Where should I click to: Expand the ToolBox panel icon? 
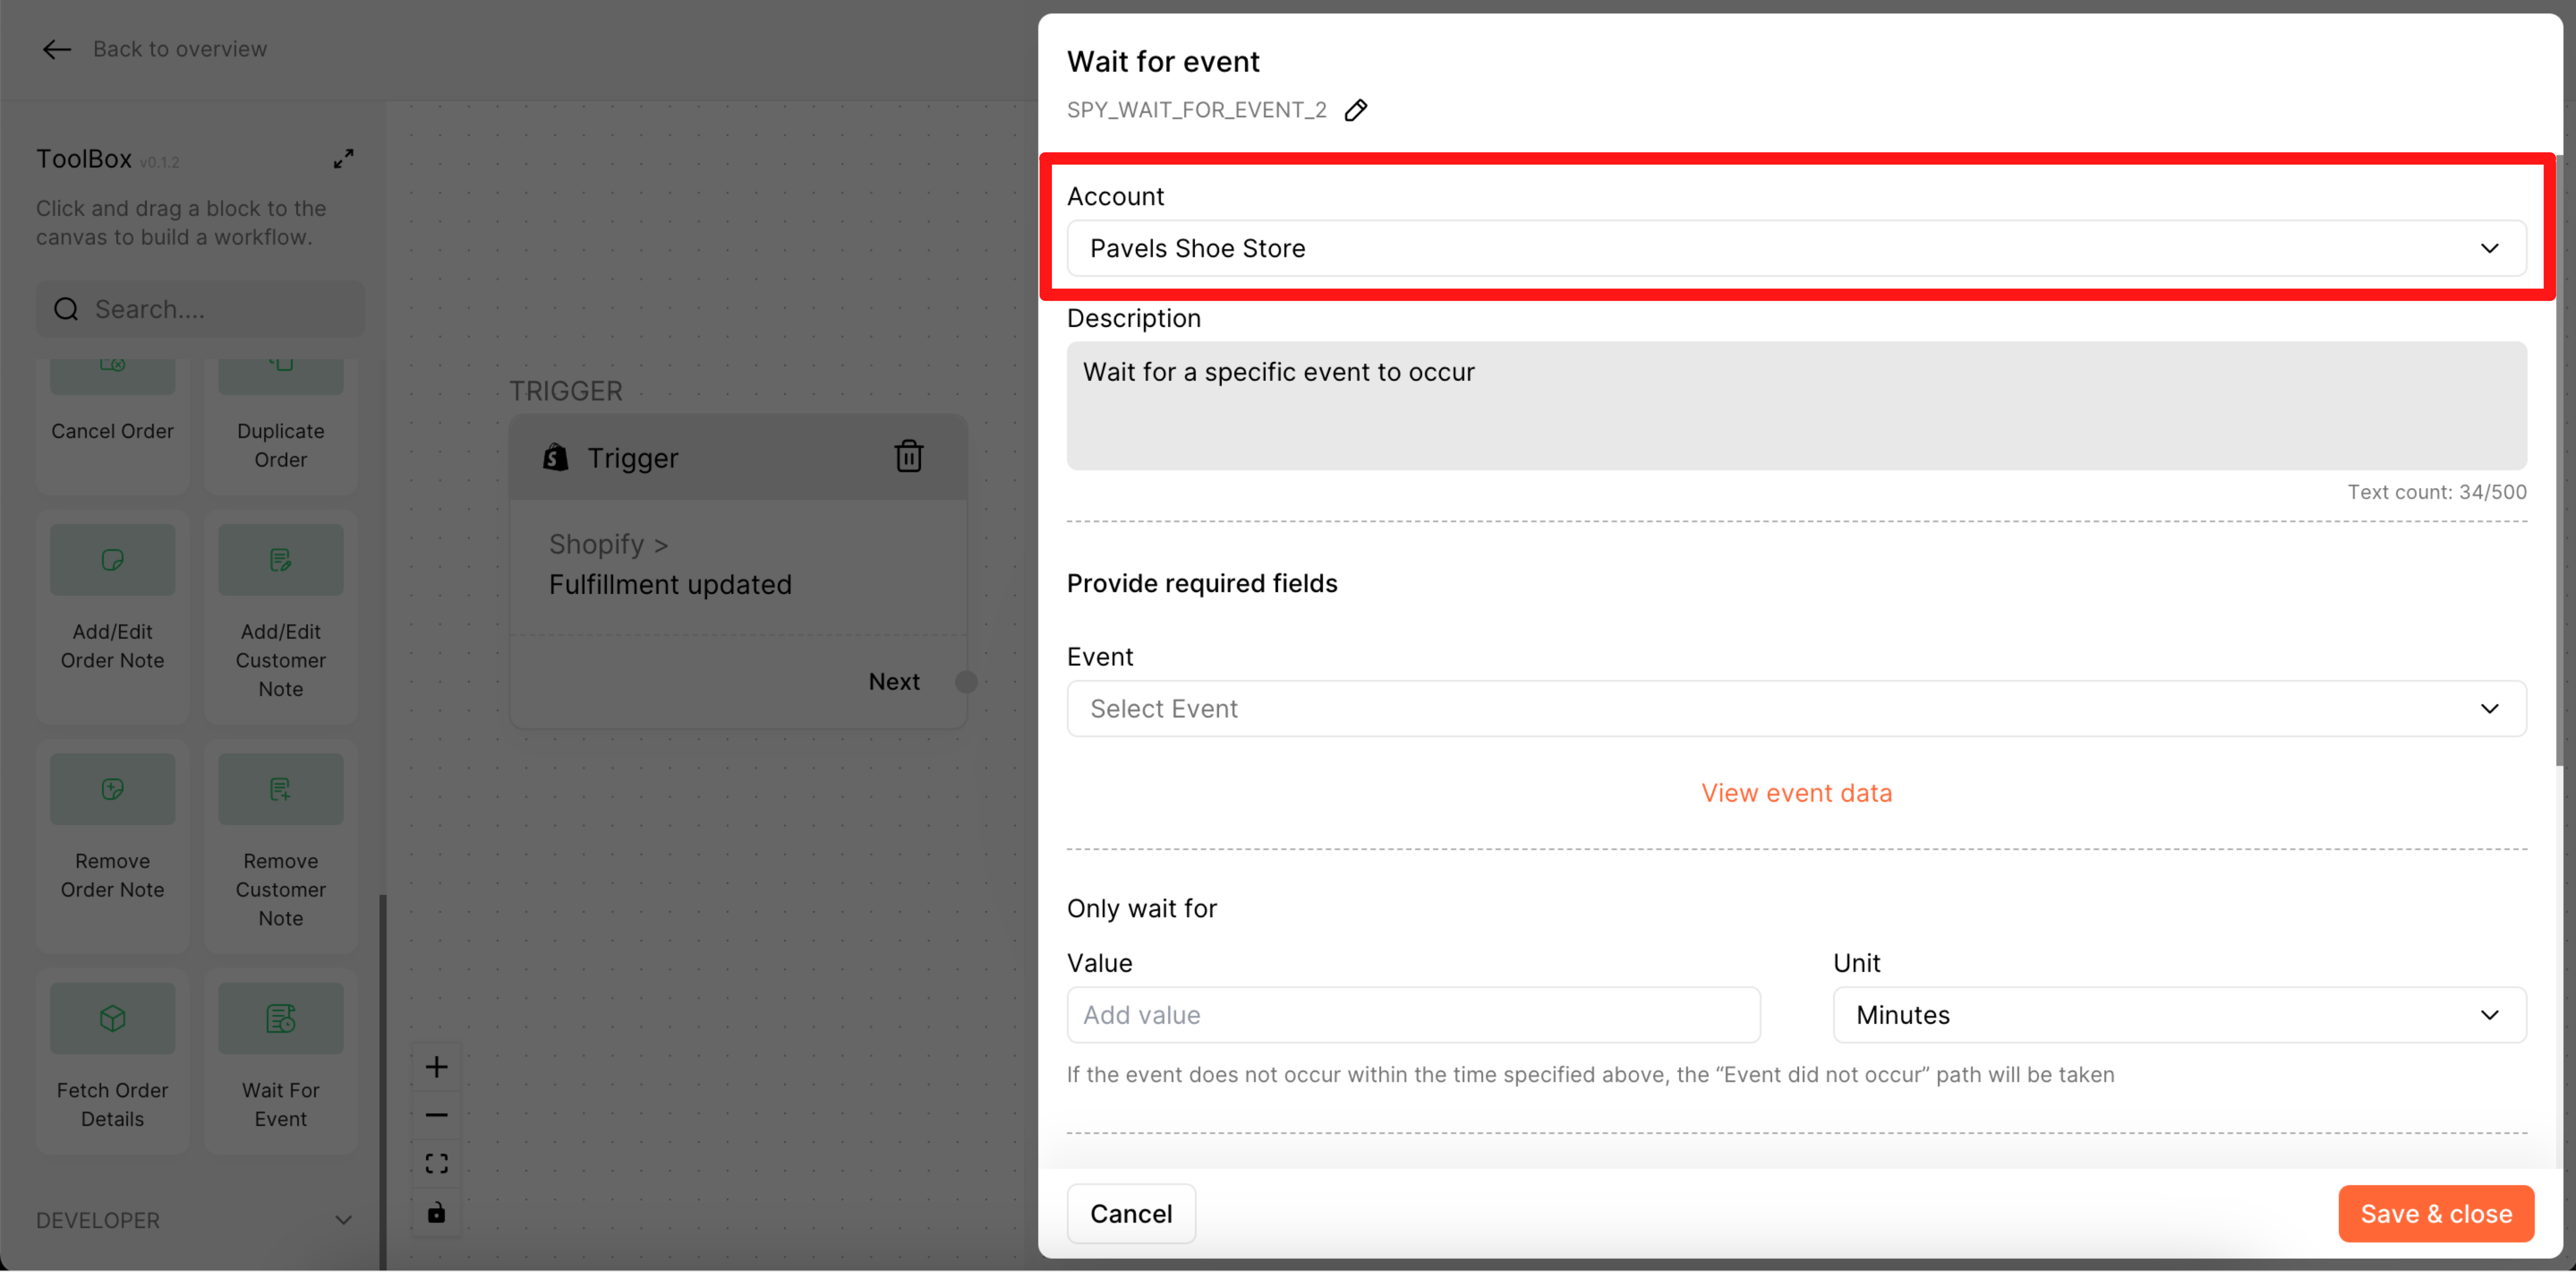coord(343,159)
